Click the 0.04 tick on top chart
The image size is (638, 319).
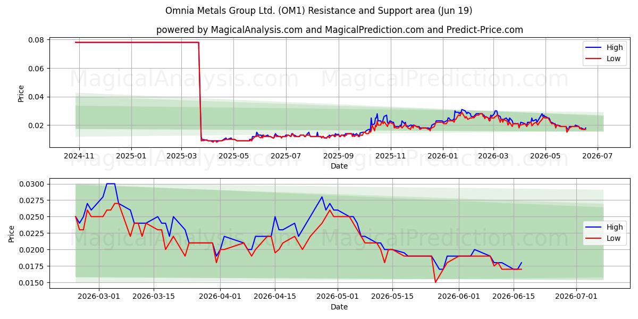[x=36, y=97]
